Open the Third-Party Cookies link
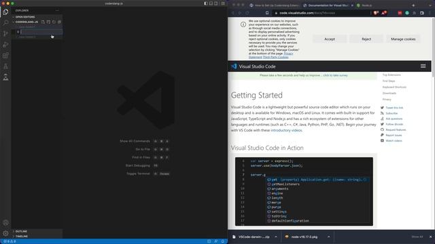The width and height of the screenshot is (435, 244). point(275,57)
